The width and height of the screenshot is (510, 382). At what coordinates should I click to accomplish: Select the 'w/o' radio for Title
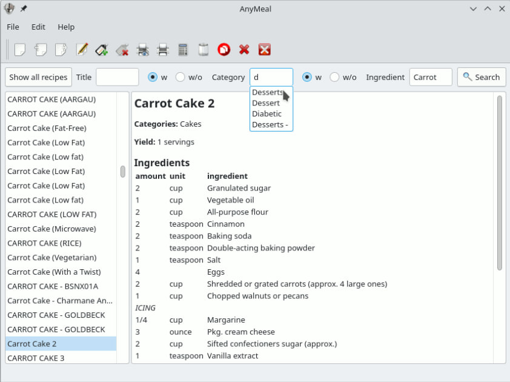[x=180, y=77]
